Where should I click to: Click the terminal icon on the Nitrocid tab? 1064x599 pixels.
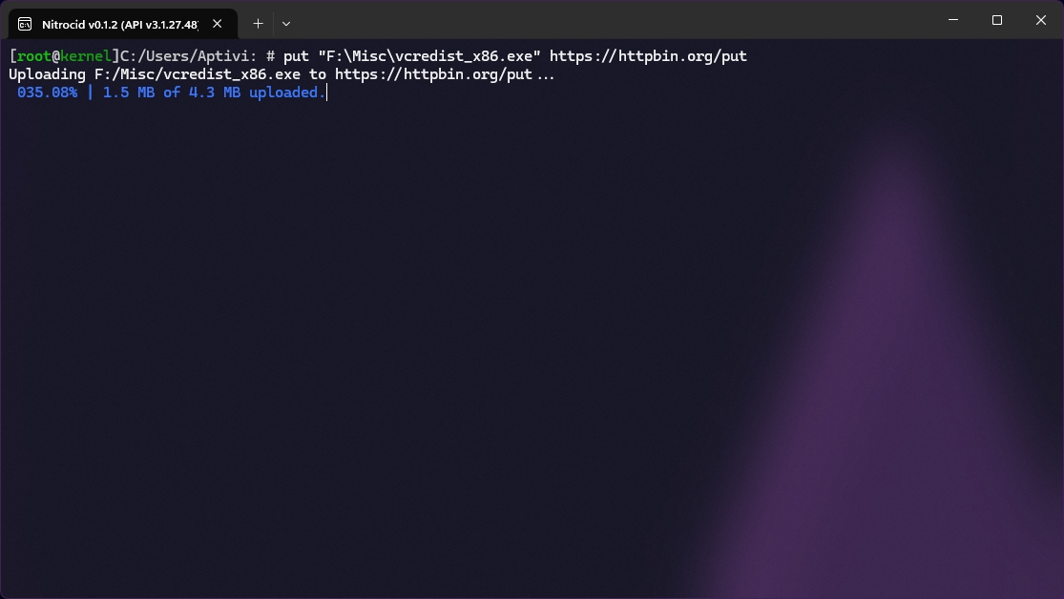coord(25,25)
